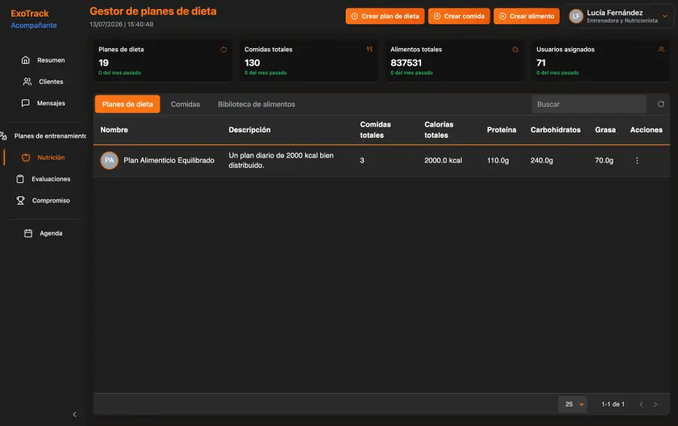Click the LF user avatar
The width and height of the screenshot is (678, 426).
tap(576, 17)
